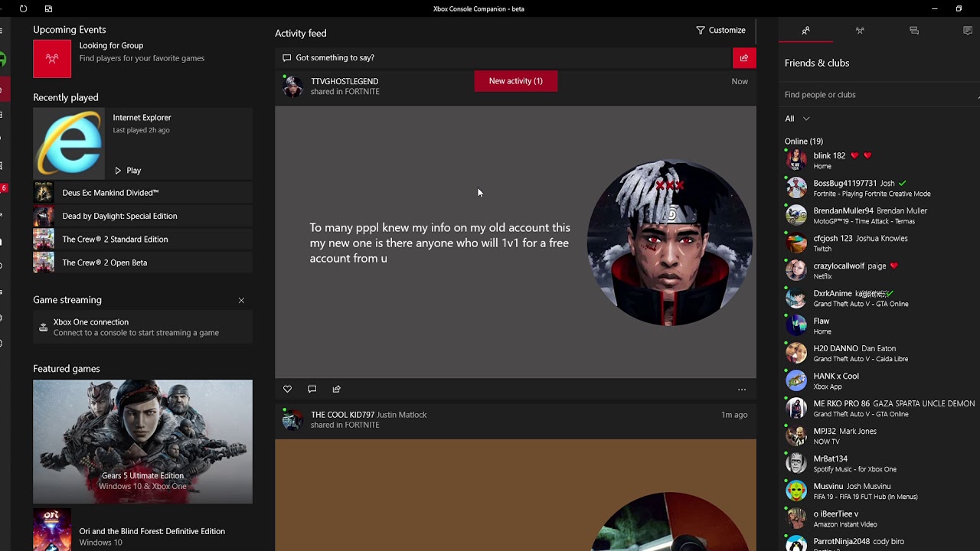Screen dimensions: 980x551
Task: Click THE COOL KID797's profile avatar
Action: coord(292,419)
